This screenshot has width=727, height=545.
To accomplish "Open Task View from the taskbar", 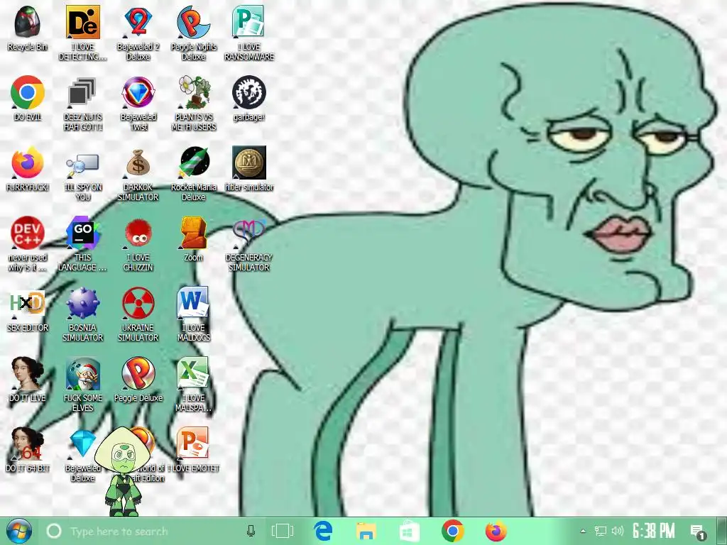I will pos(283,531).
